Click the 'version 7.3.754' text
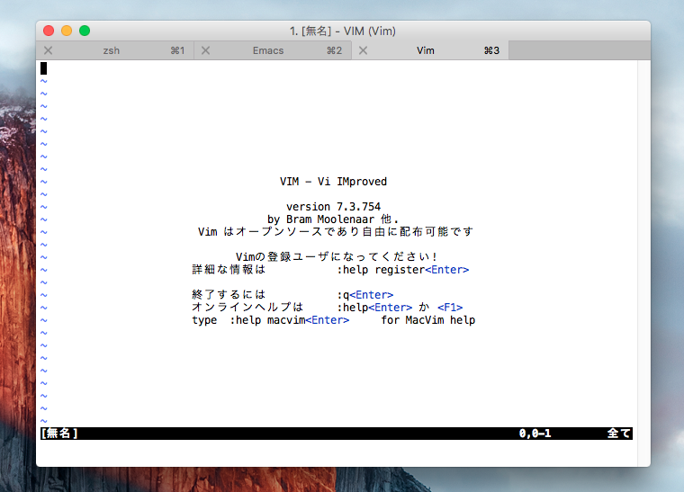684x492 pixels. [333, 207]
